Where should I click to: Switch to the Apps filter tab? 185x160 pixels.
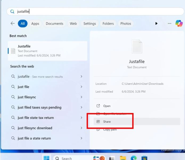click(35, 23)
